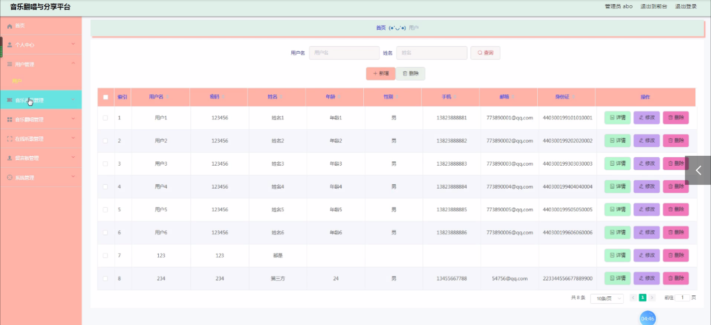Focus the 姓名 search input field

point(432,53)
